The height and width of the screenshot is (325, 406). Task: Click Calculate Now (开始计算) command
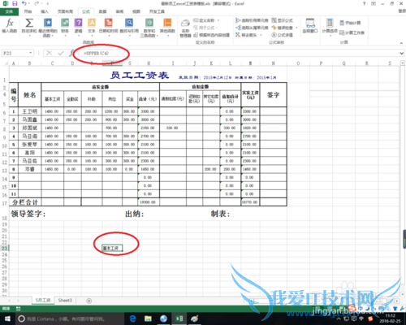coord(350,23)
